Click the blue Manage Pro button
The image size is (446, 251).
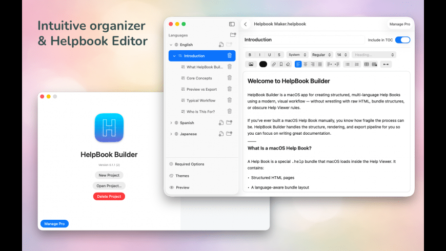54,224
